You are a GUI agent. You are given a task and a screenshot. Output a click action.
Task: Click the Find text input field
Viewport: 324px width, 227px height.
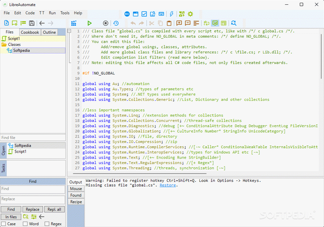click(x=33, y=189)
